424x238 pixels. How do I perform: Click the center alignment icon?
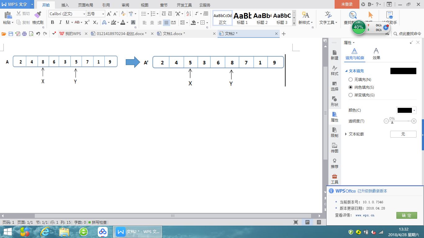(x=152, y=22)
